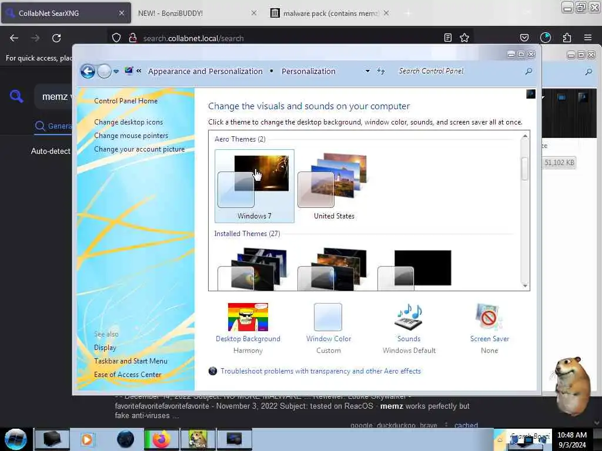Click Firefox profile circle icon
Image resolution: width=602 pixels, height=451 pixels.
(546, 38)
